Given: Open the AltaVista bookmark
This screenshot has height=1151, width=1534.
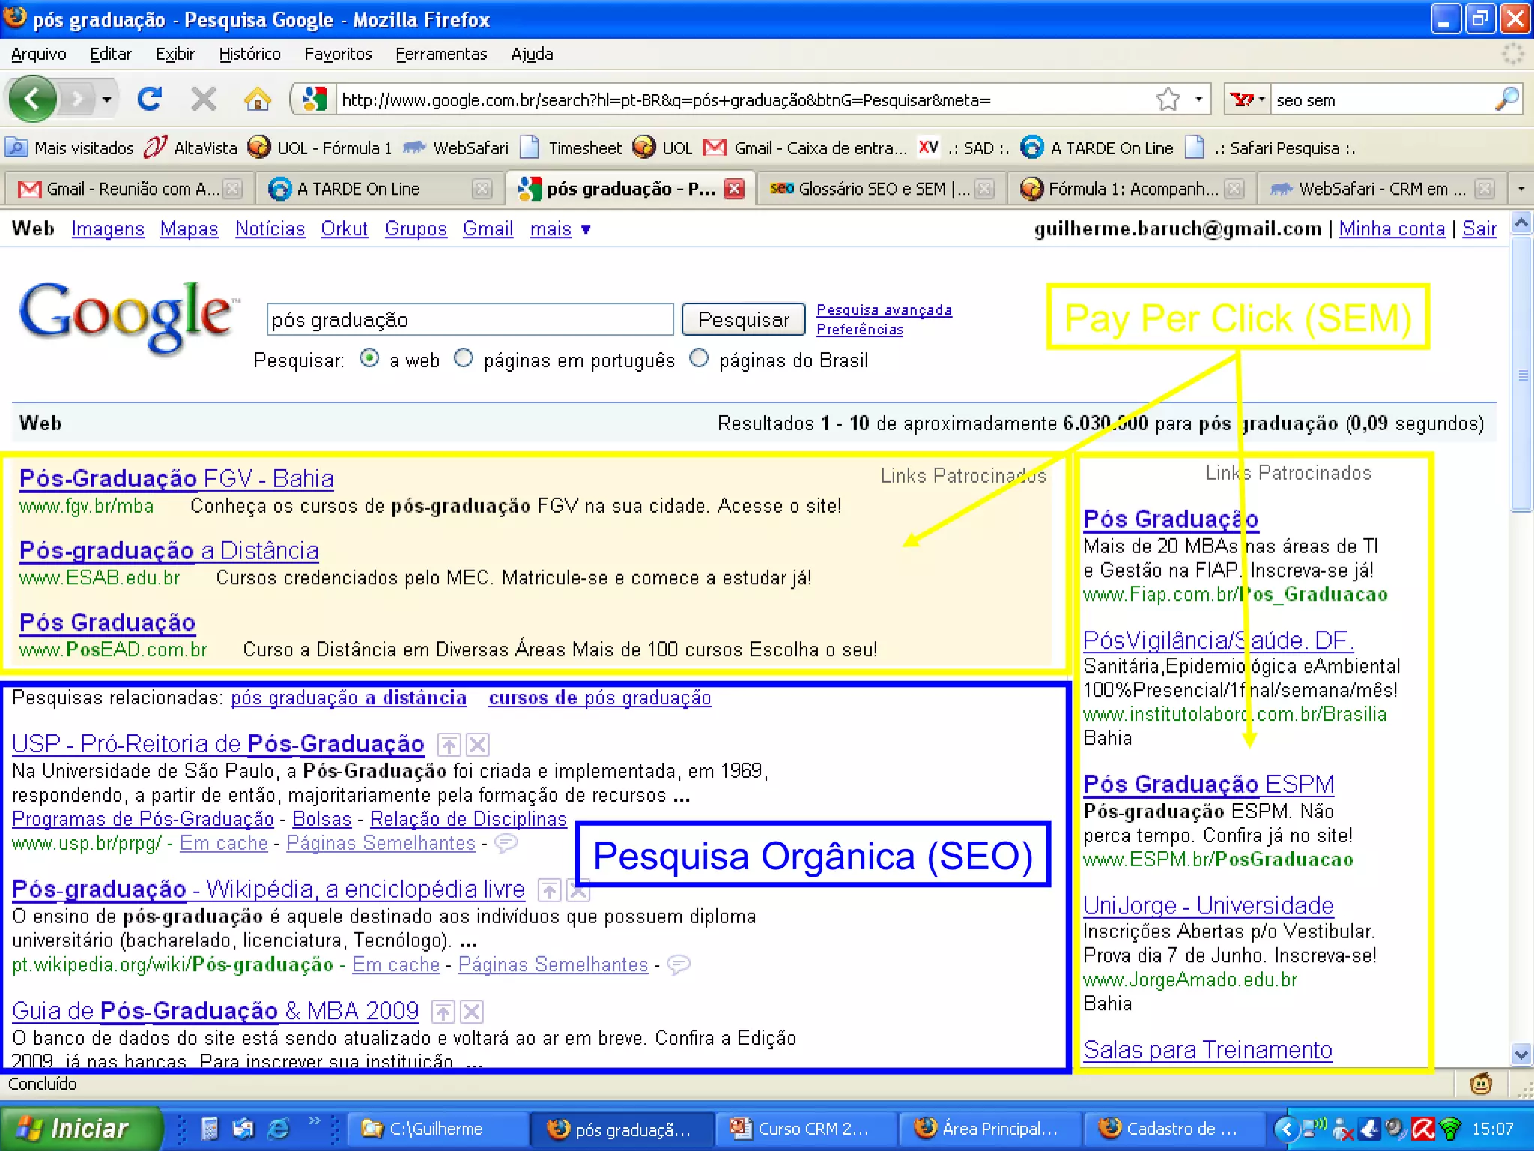Looking at the screenshot, I should 191,148.
